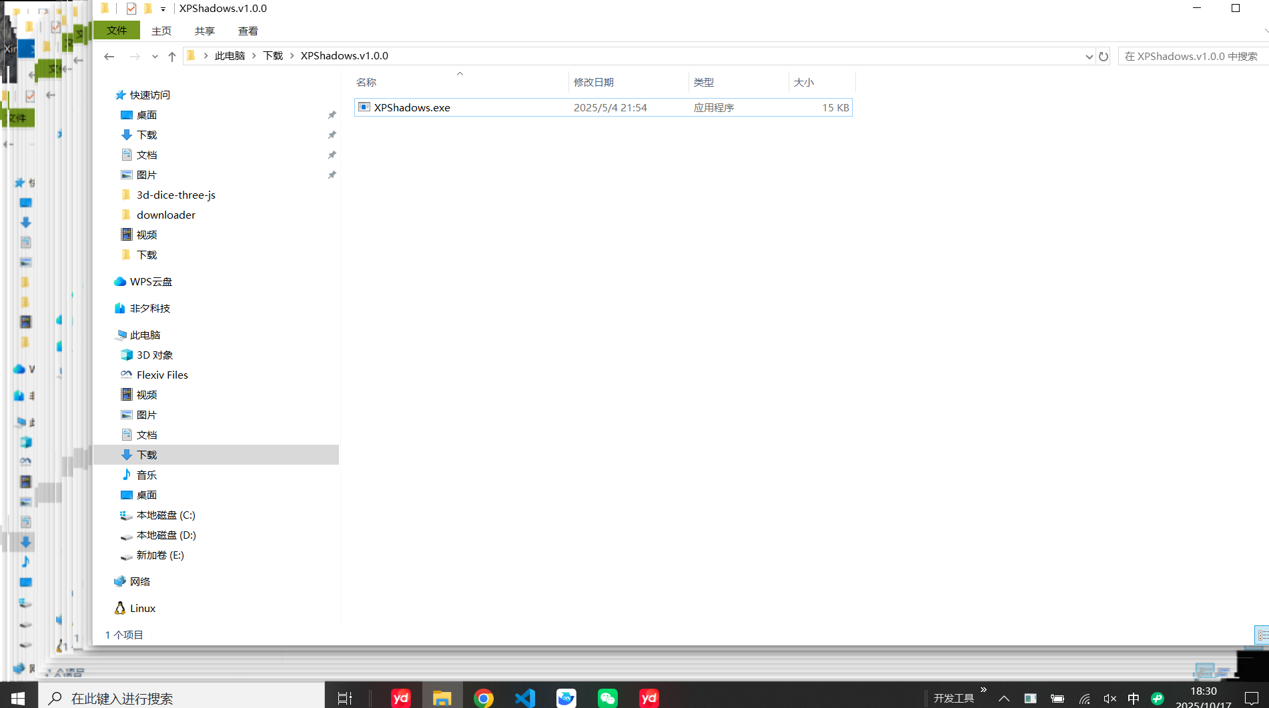Switch to the 查看 ribbon tab
This screenshot has width=1269, height=708.
pos(248,31)
